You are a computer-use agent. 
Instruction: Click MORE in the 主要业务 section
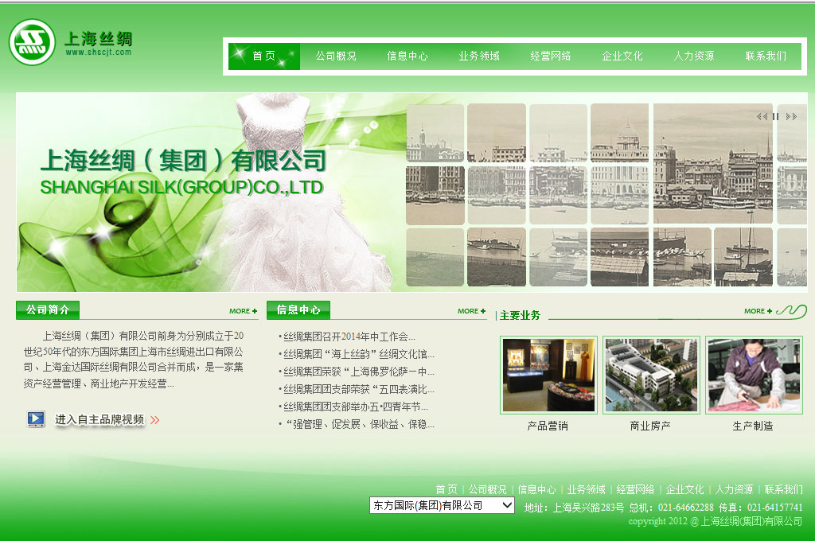point(758,311)
